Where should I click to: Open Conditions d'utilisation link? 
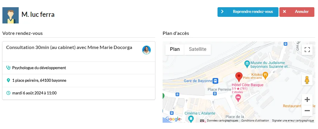point(255,121)
